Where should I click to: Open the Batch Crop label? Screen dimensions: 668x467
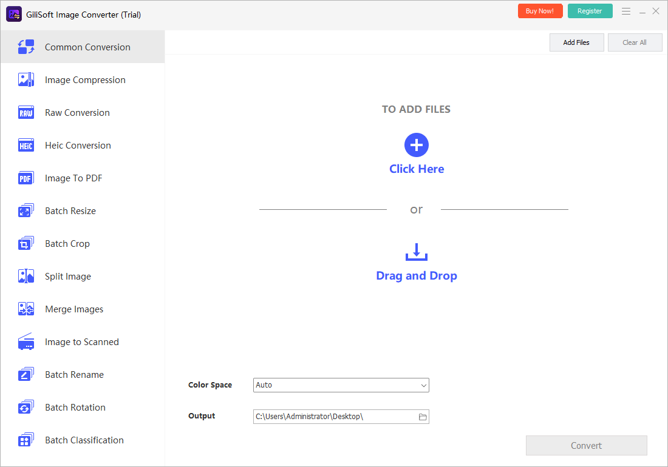coord(67,244)
